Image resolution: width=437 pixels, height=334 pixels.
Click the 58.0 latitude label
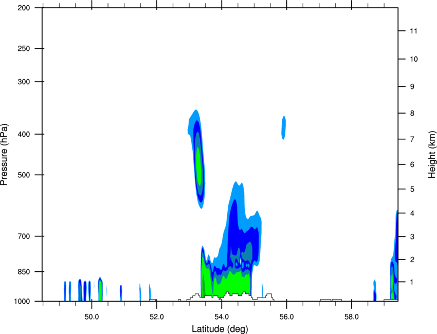click(352, 317)
